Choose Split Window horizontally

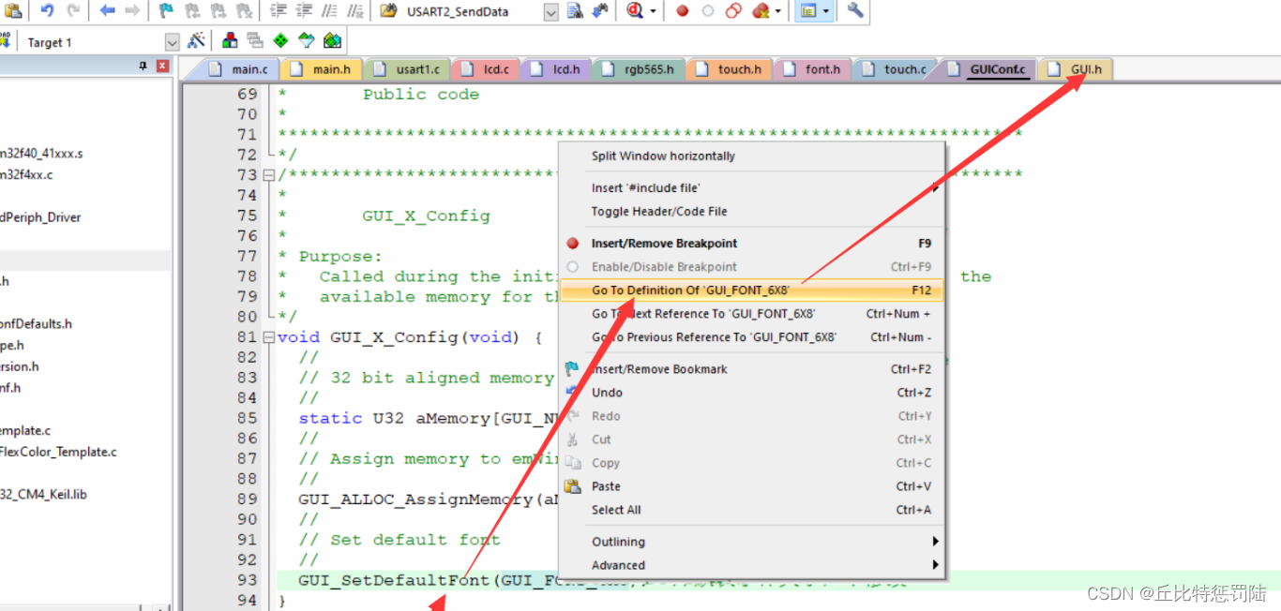[752, 156]
